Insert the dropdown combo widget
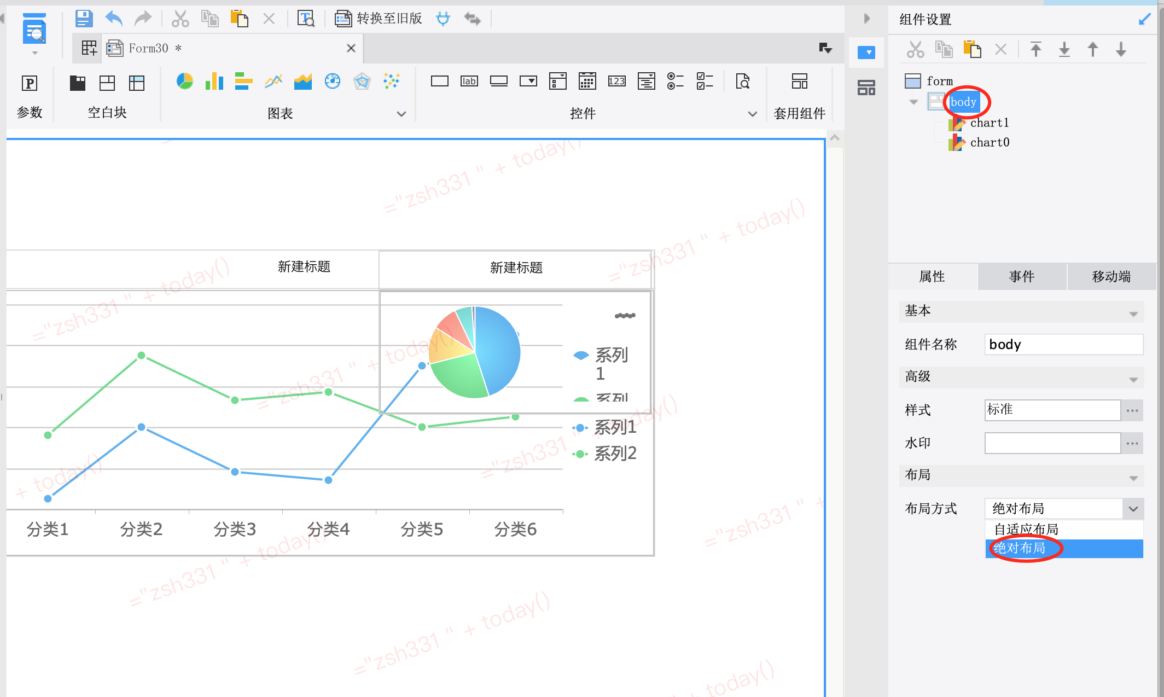 (528, 82)
